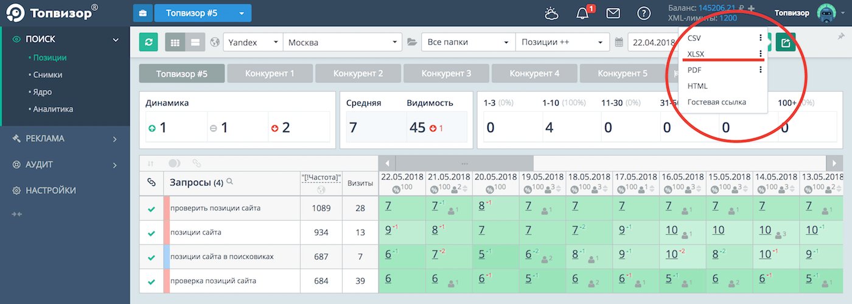852x304 pixels.
Task: Click search magnifier next to Запросы
Action: point(229,182)
